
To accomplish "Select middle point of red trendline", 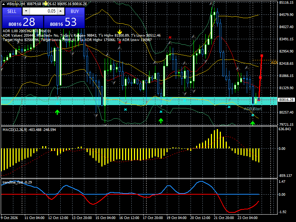I will 260,78.
